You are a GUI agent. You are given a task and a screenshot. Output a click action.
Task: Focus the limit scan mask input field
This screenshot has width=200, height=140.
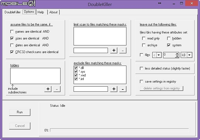[x=91, y=50]
